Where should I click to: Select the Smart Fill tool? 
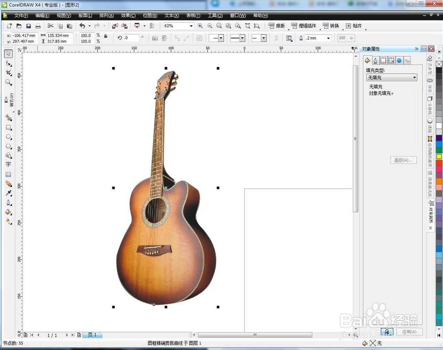point(8,118)
